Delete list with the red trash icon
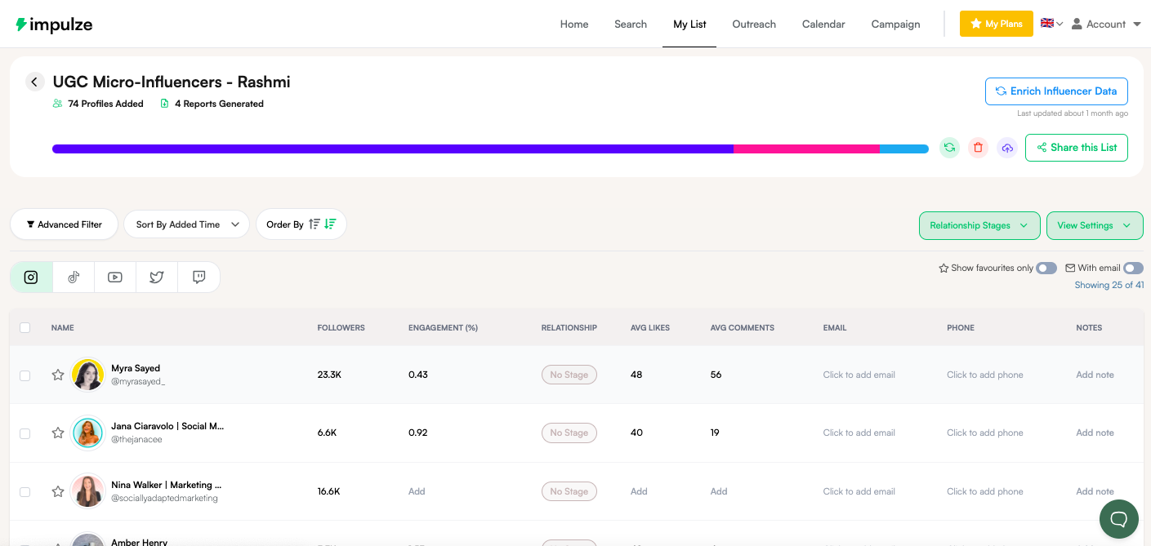 point(978,148)
